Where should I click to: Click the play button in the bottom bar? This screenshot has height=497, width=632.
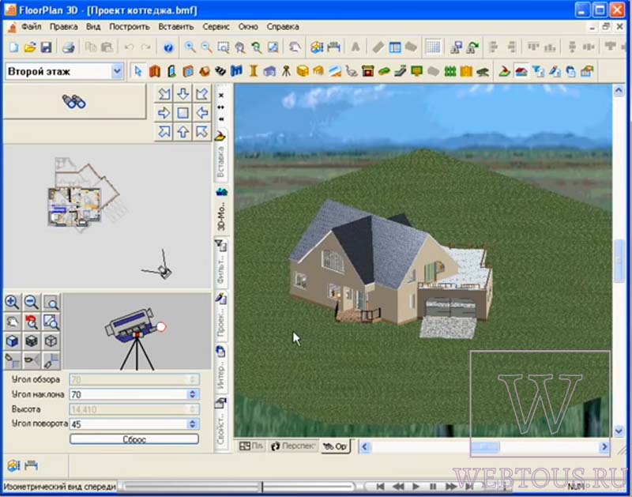(x=416, y=487)
